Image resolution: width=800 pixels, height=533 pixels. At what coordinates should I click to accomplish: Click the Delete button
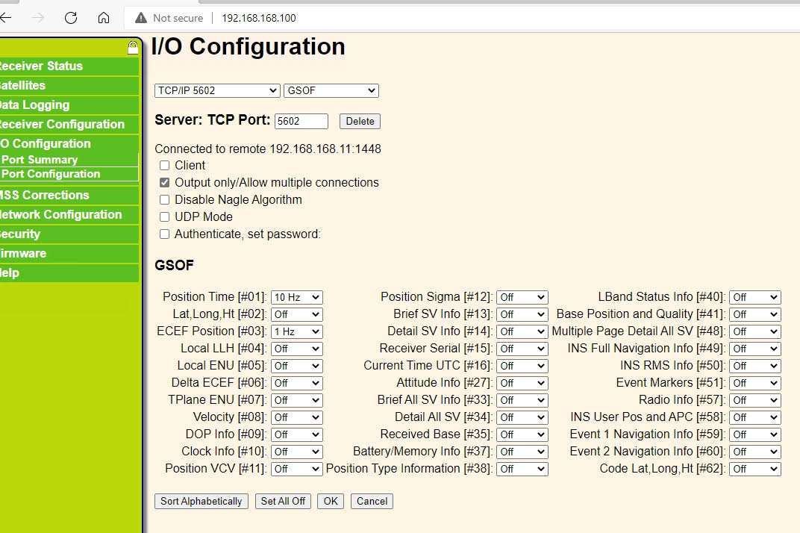(360, 122)
